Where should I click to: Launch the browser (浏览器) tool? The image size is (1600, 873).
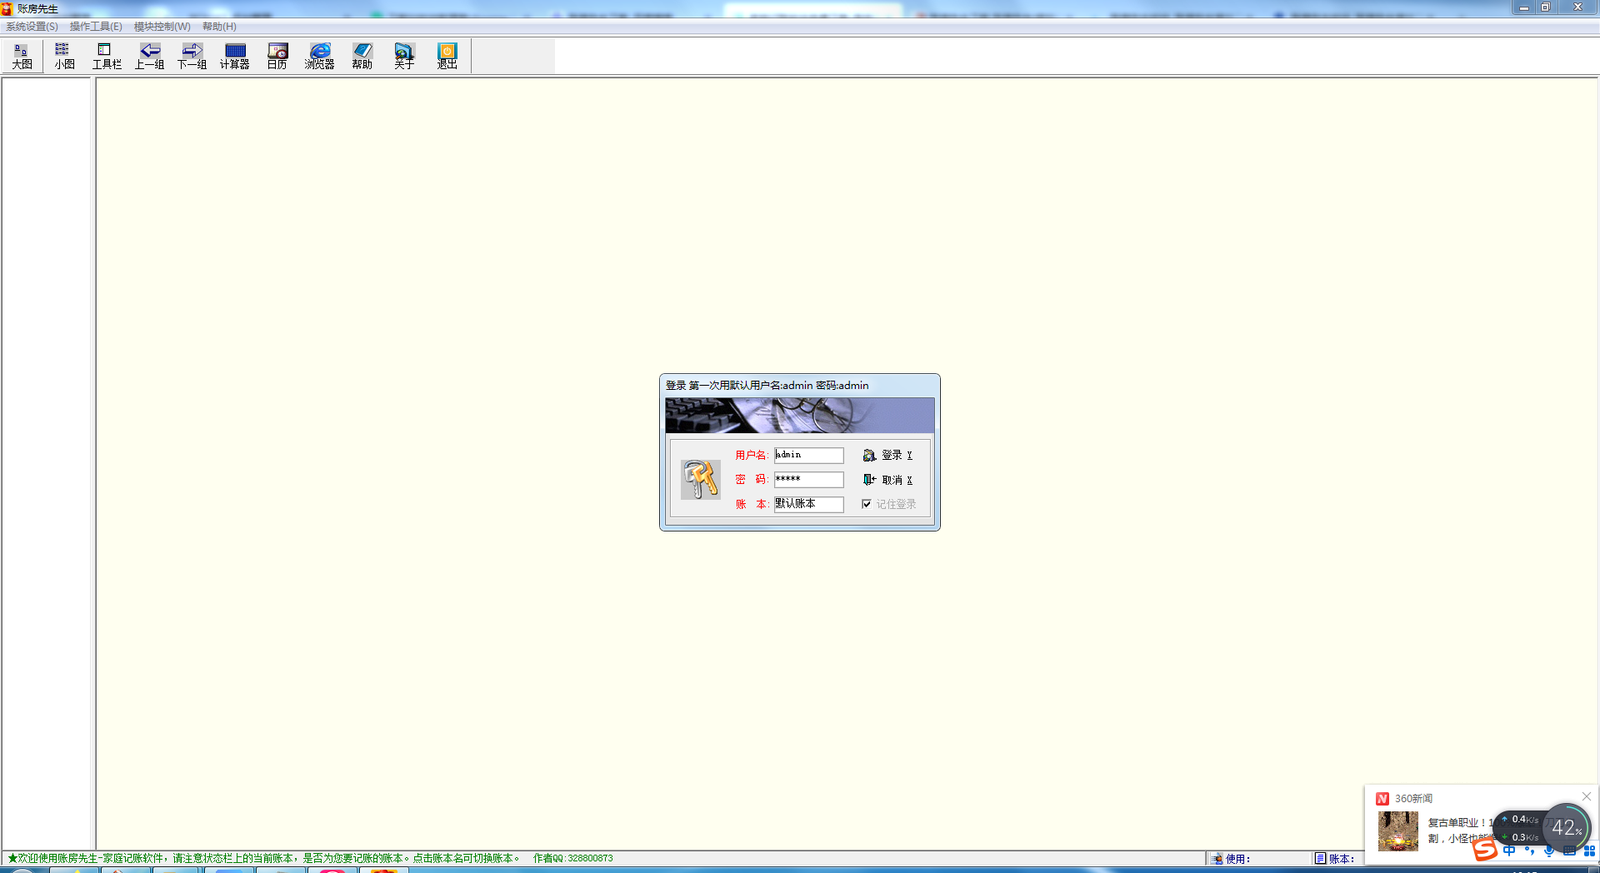click(319, 57)
